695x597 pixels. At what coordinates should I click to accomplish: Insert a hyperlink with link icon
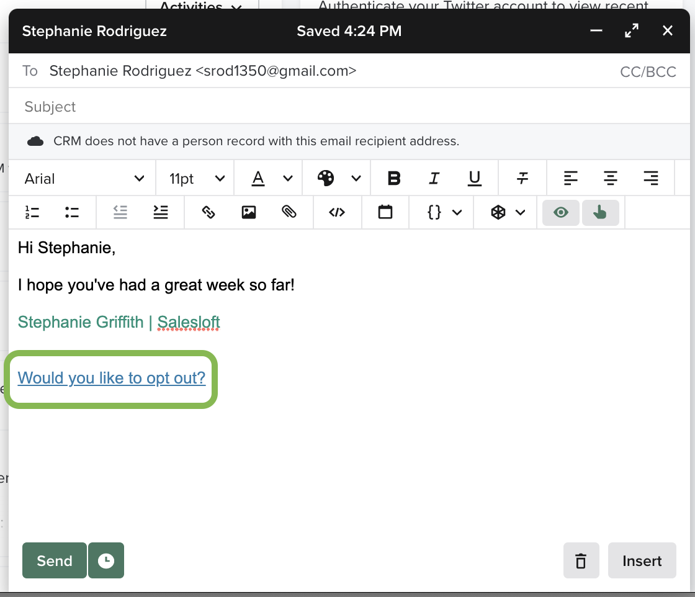tap(208, 212)
